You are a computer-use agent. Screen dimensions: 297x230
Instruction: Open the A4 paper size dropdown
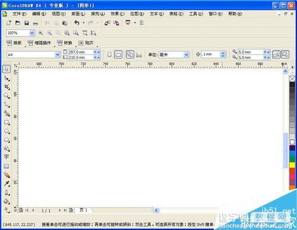[58, 55]
